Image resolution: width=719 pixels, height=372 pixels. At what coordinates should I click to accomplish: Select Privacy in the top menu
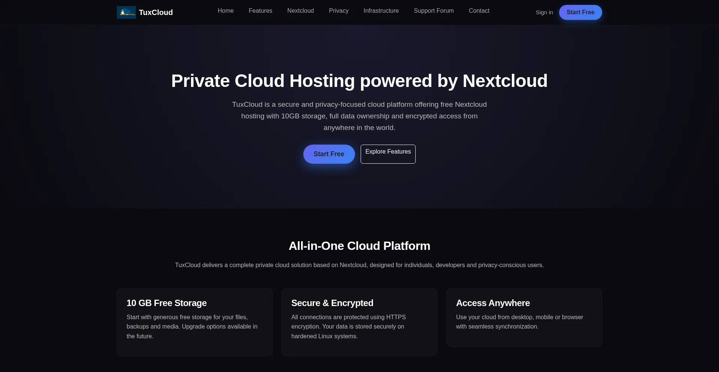click(x=339, y=11)
